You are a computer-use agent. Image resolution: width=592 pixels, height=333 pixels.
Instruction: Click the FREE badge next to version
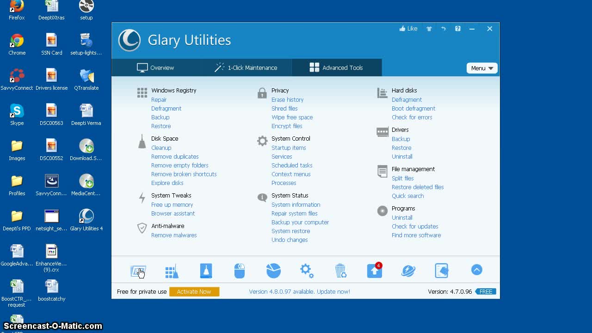[x=486, y=292]
